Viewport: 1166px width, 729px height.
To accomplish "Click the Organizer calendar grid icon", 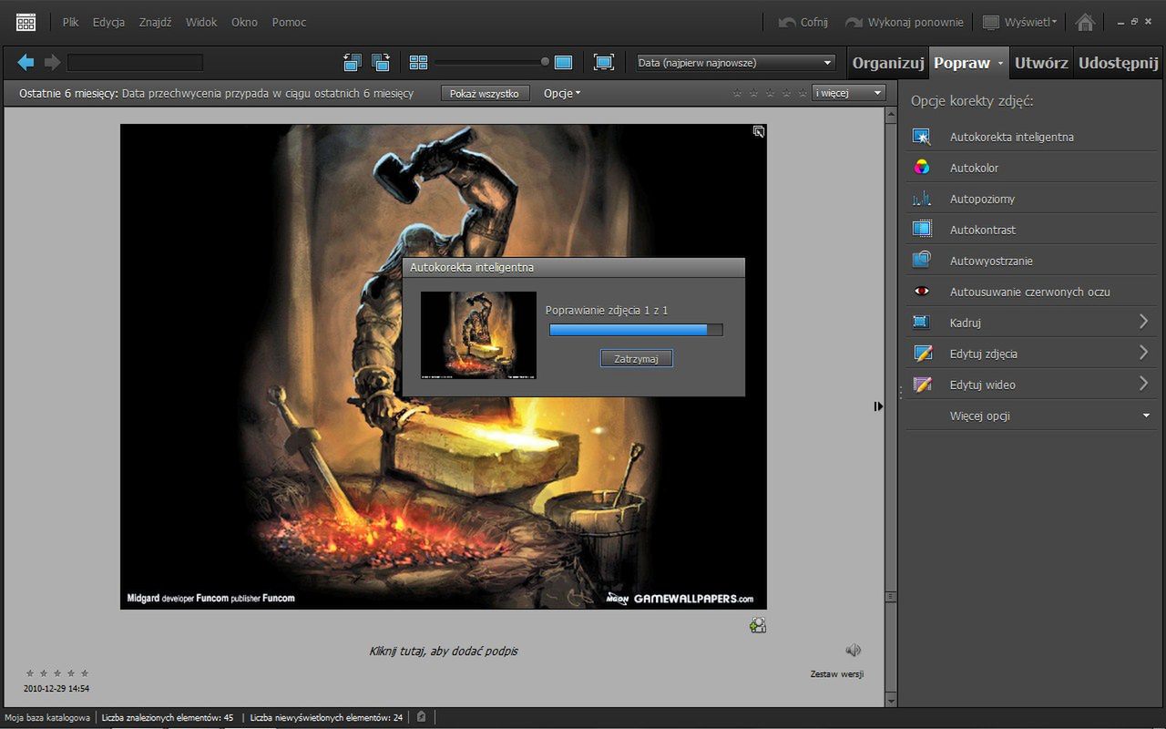I will pos(26,22).
